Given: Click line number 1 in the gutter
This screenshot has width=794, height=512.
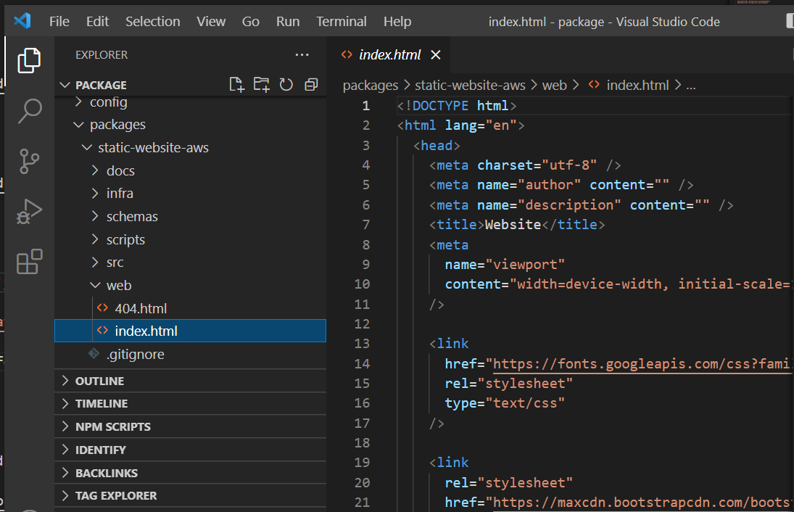Looking at the screenshot, I should point(366,106).
